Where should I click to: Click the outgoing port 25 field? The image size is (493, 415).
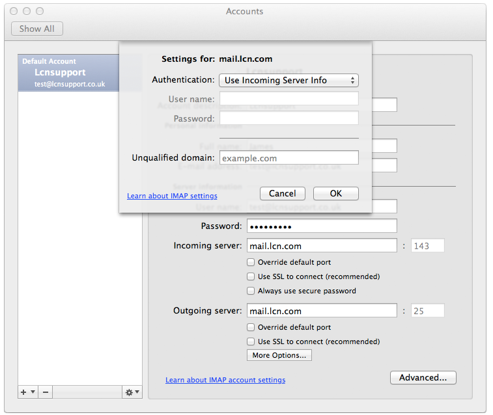click(428, 310)
